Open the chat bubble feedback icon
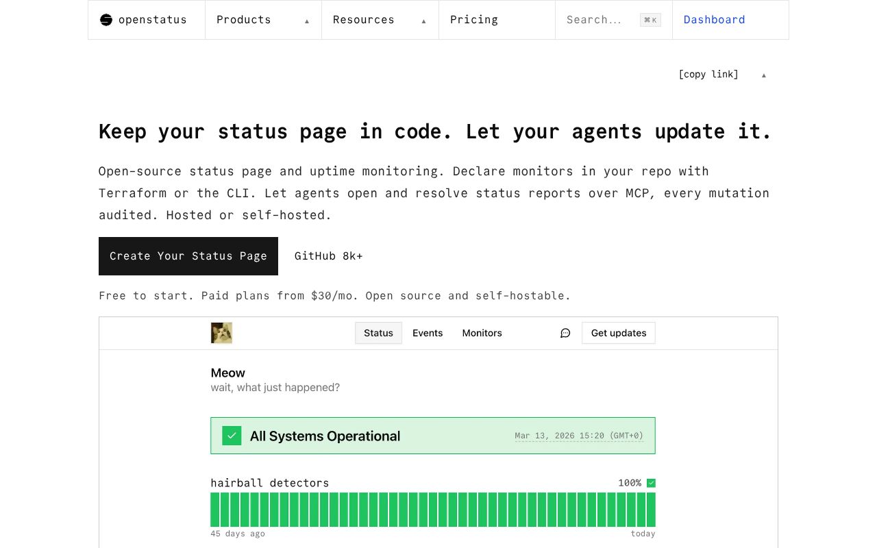 (x=565, y=333)
